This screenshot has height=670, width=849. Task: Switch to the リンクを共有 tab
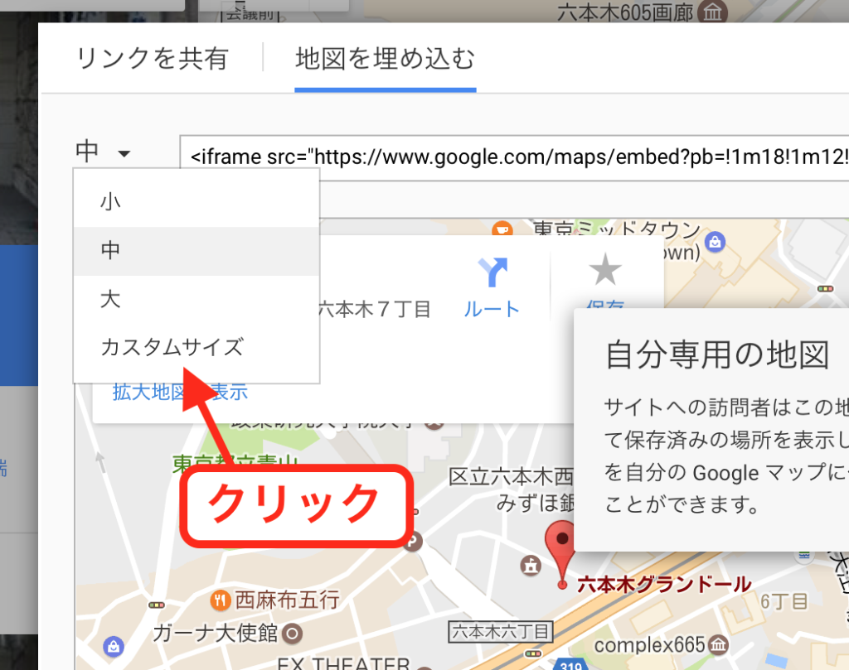coord(152,60)
